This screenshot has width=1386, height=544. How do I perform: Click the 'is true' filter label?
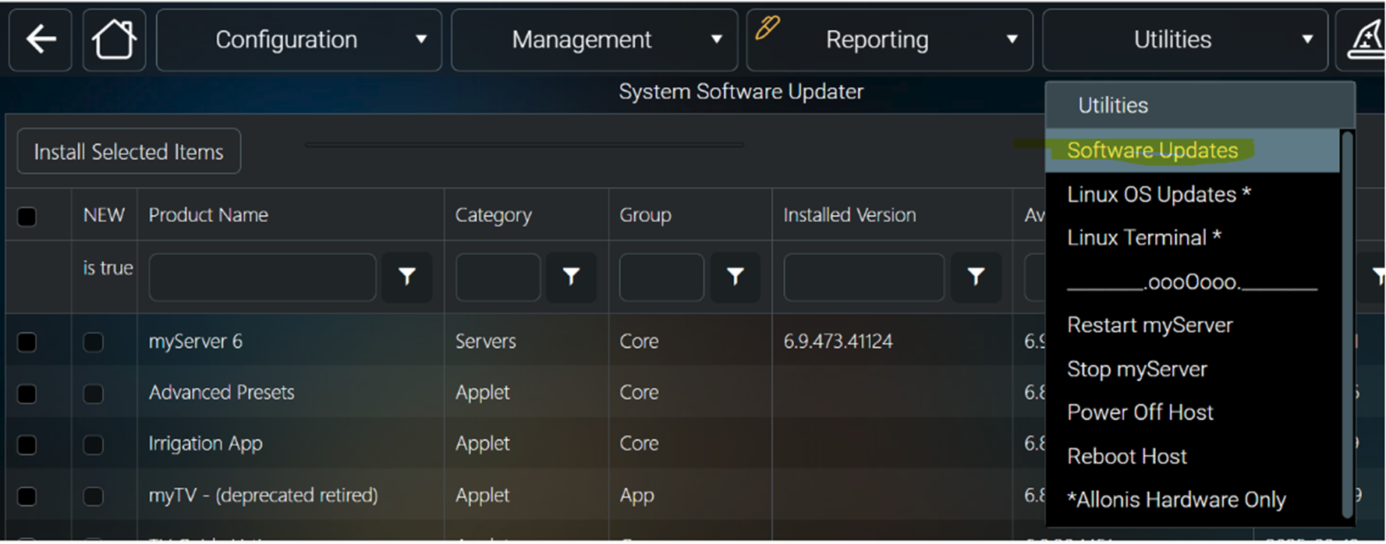[x=108, y=268]
